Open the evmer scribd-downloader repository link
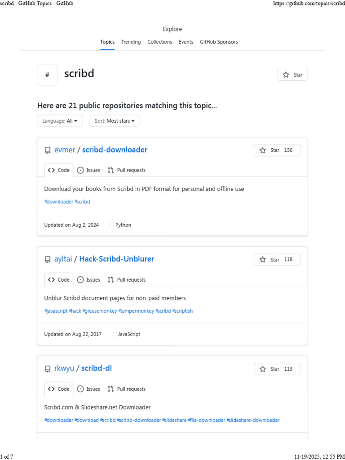Viewport: 345px width, 460px height. pyautogui.click(x=115, y=150)
